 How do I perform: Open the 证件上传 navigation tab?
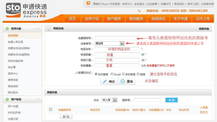203,19
